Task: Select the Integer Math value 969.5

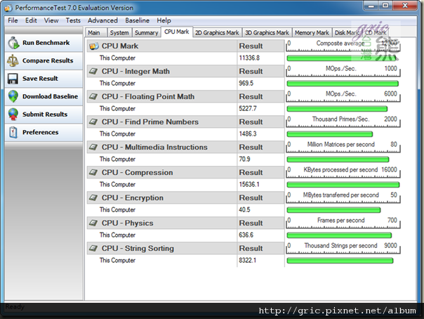Action: [x=246, y=84]
